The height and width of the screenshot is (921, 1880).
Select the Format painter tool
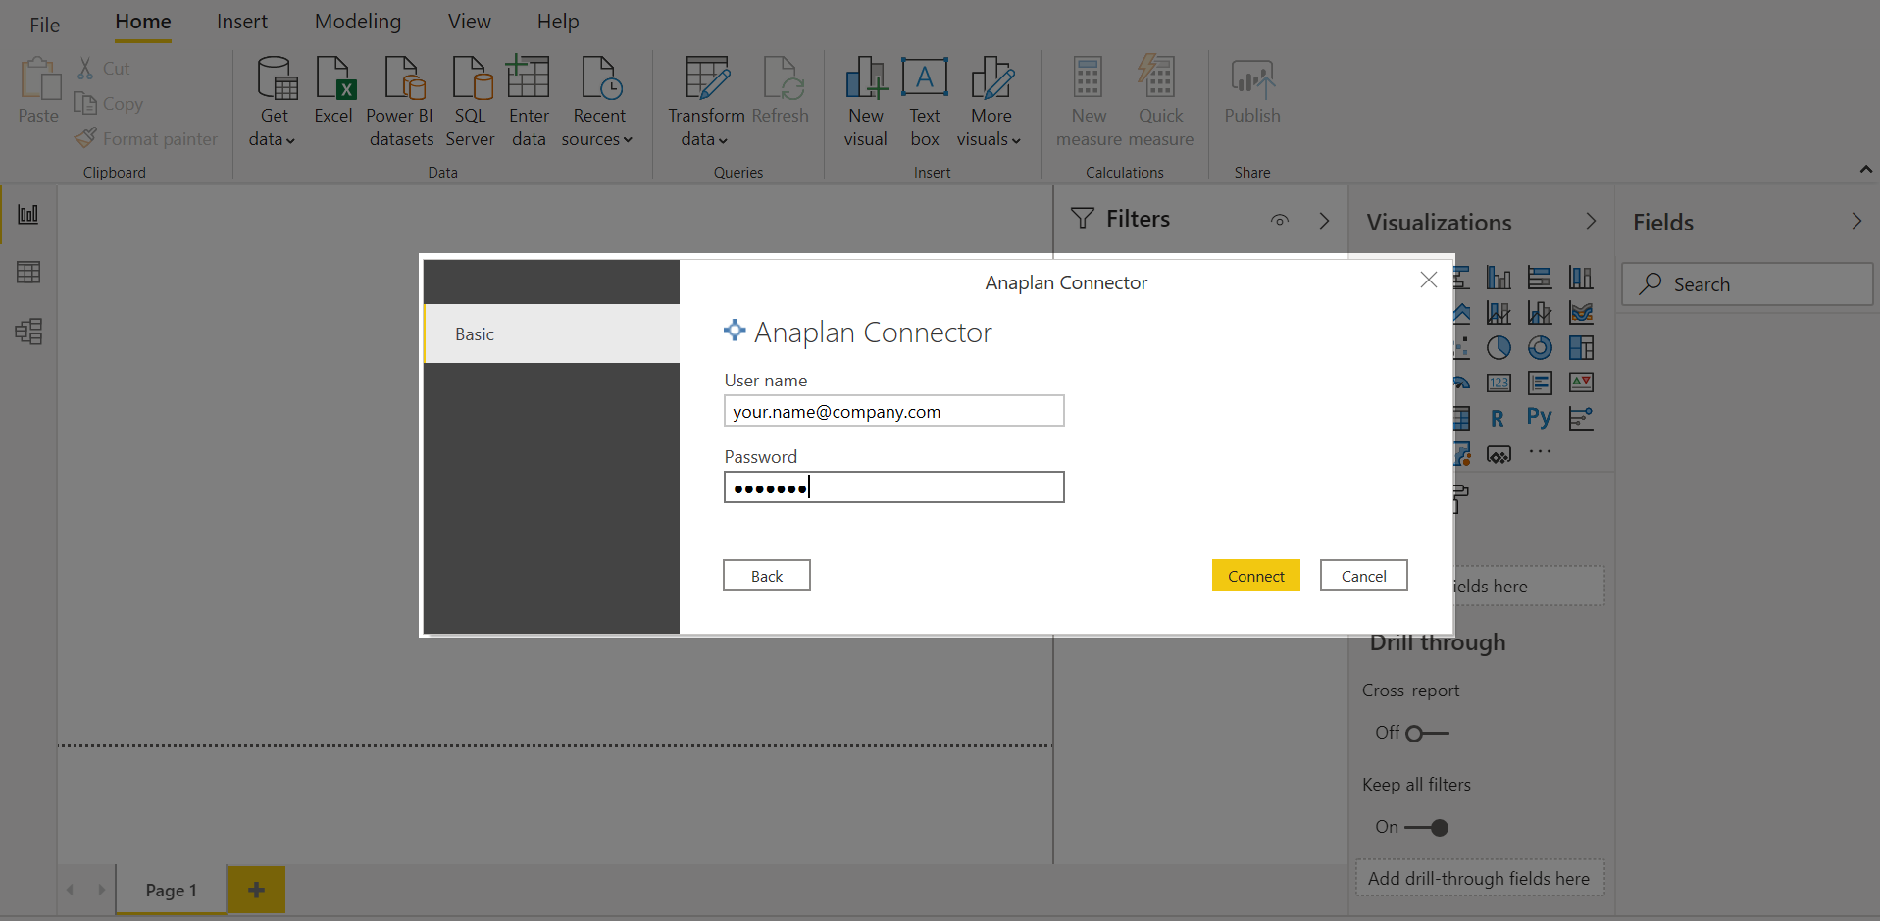(x=146, y=139)
